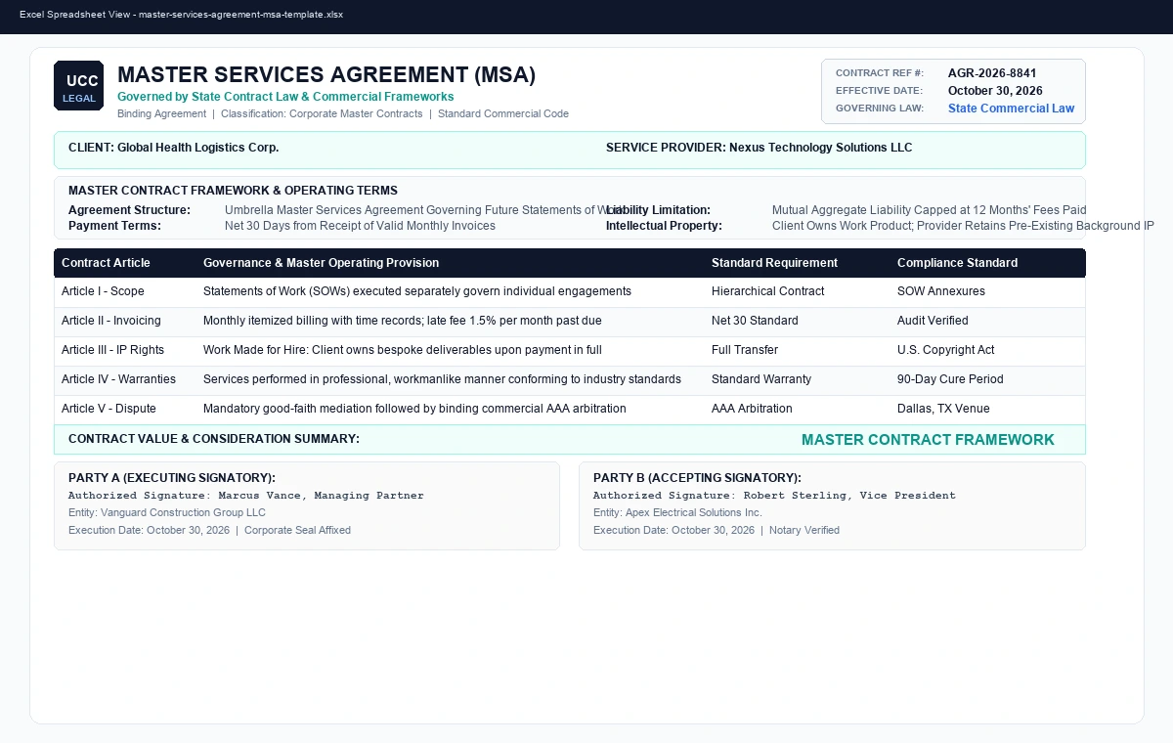The image size is (1173, 743).
Task: Select the Dallas, TX Venue cell
Action: coord(943,409)
